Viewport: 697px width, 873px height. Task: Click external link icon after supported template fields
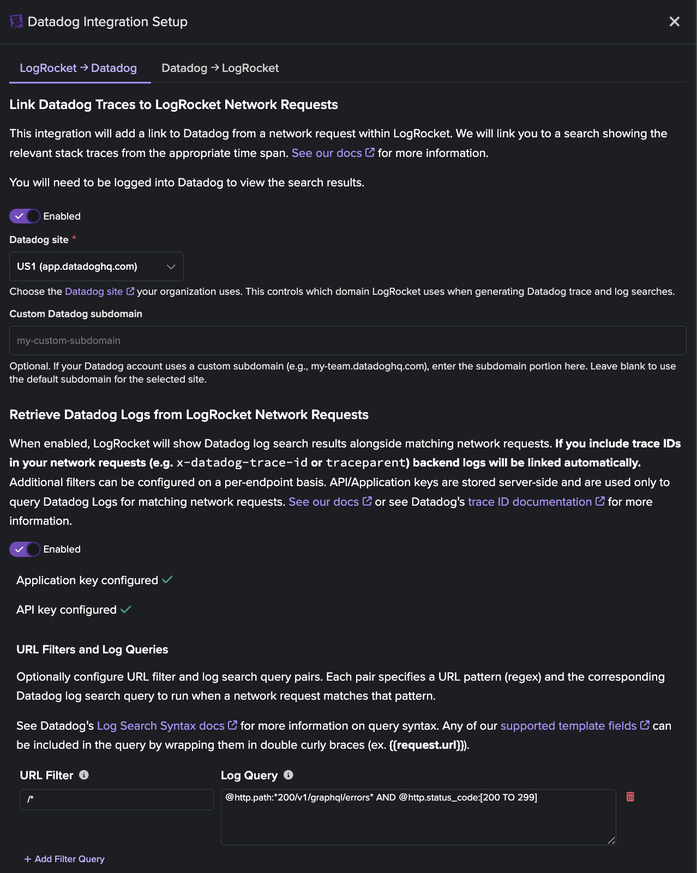[x=645, y=725]
